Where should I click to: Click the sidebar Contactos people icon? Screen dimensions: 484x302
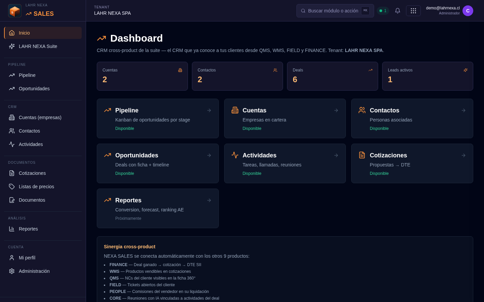click(x=12, y=131)
